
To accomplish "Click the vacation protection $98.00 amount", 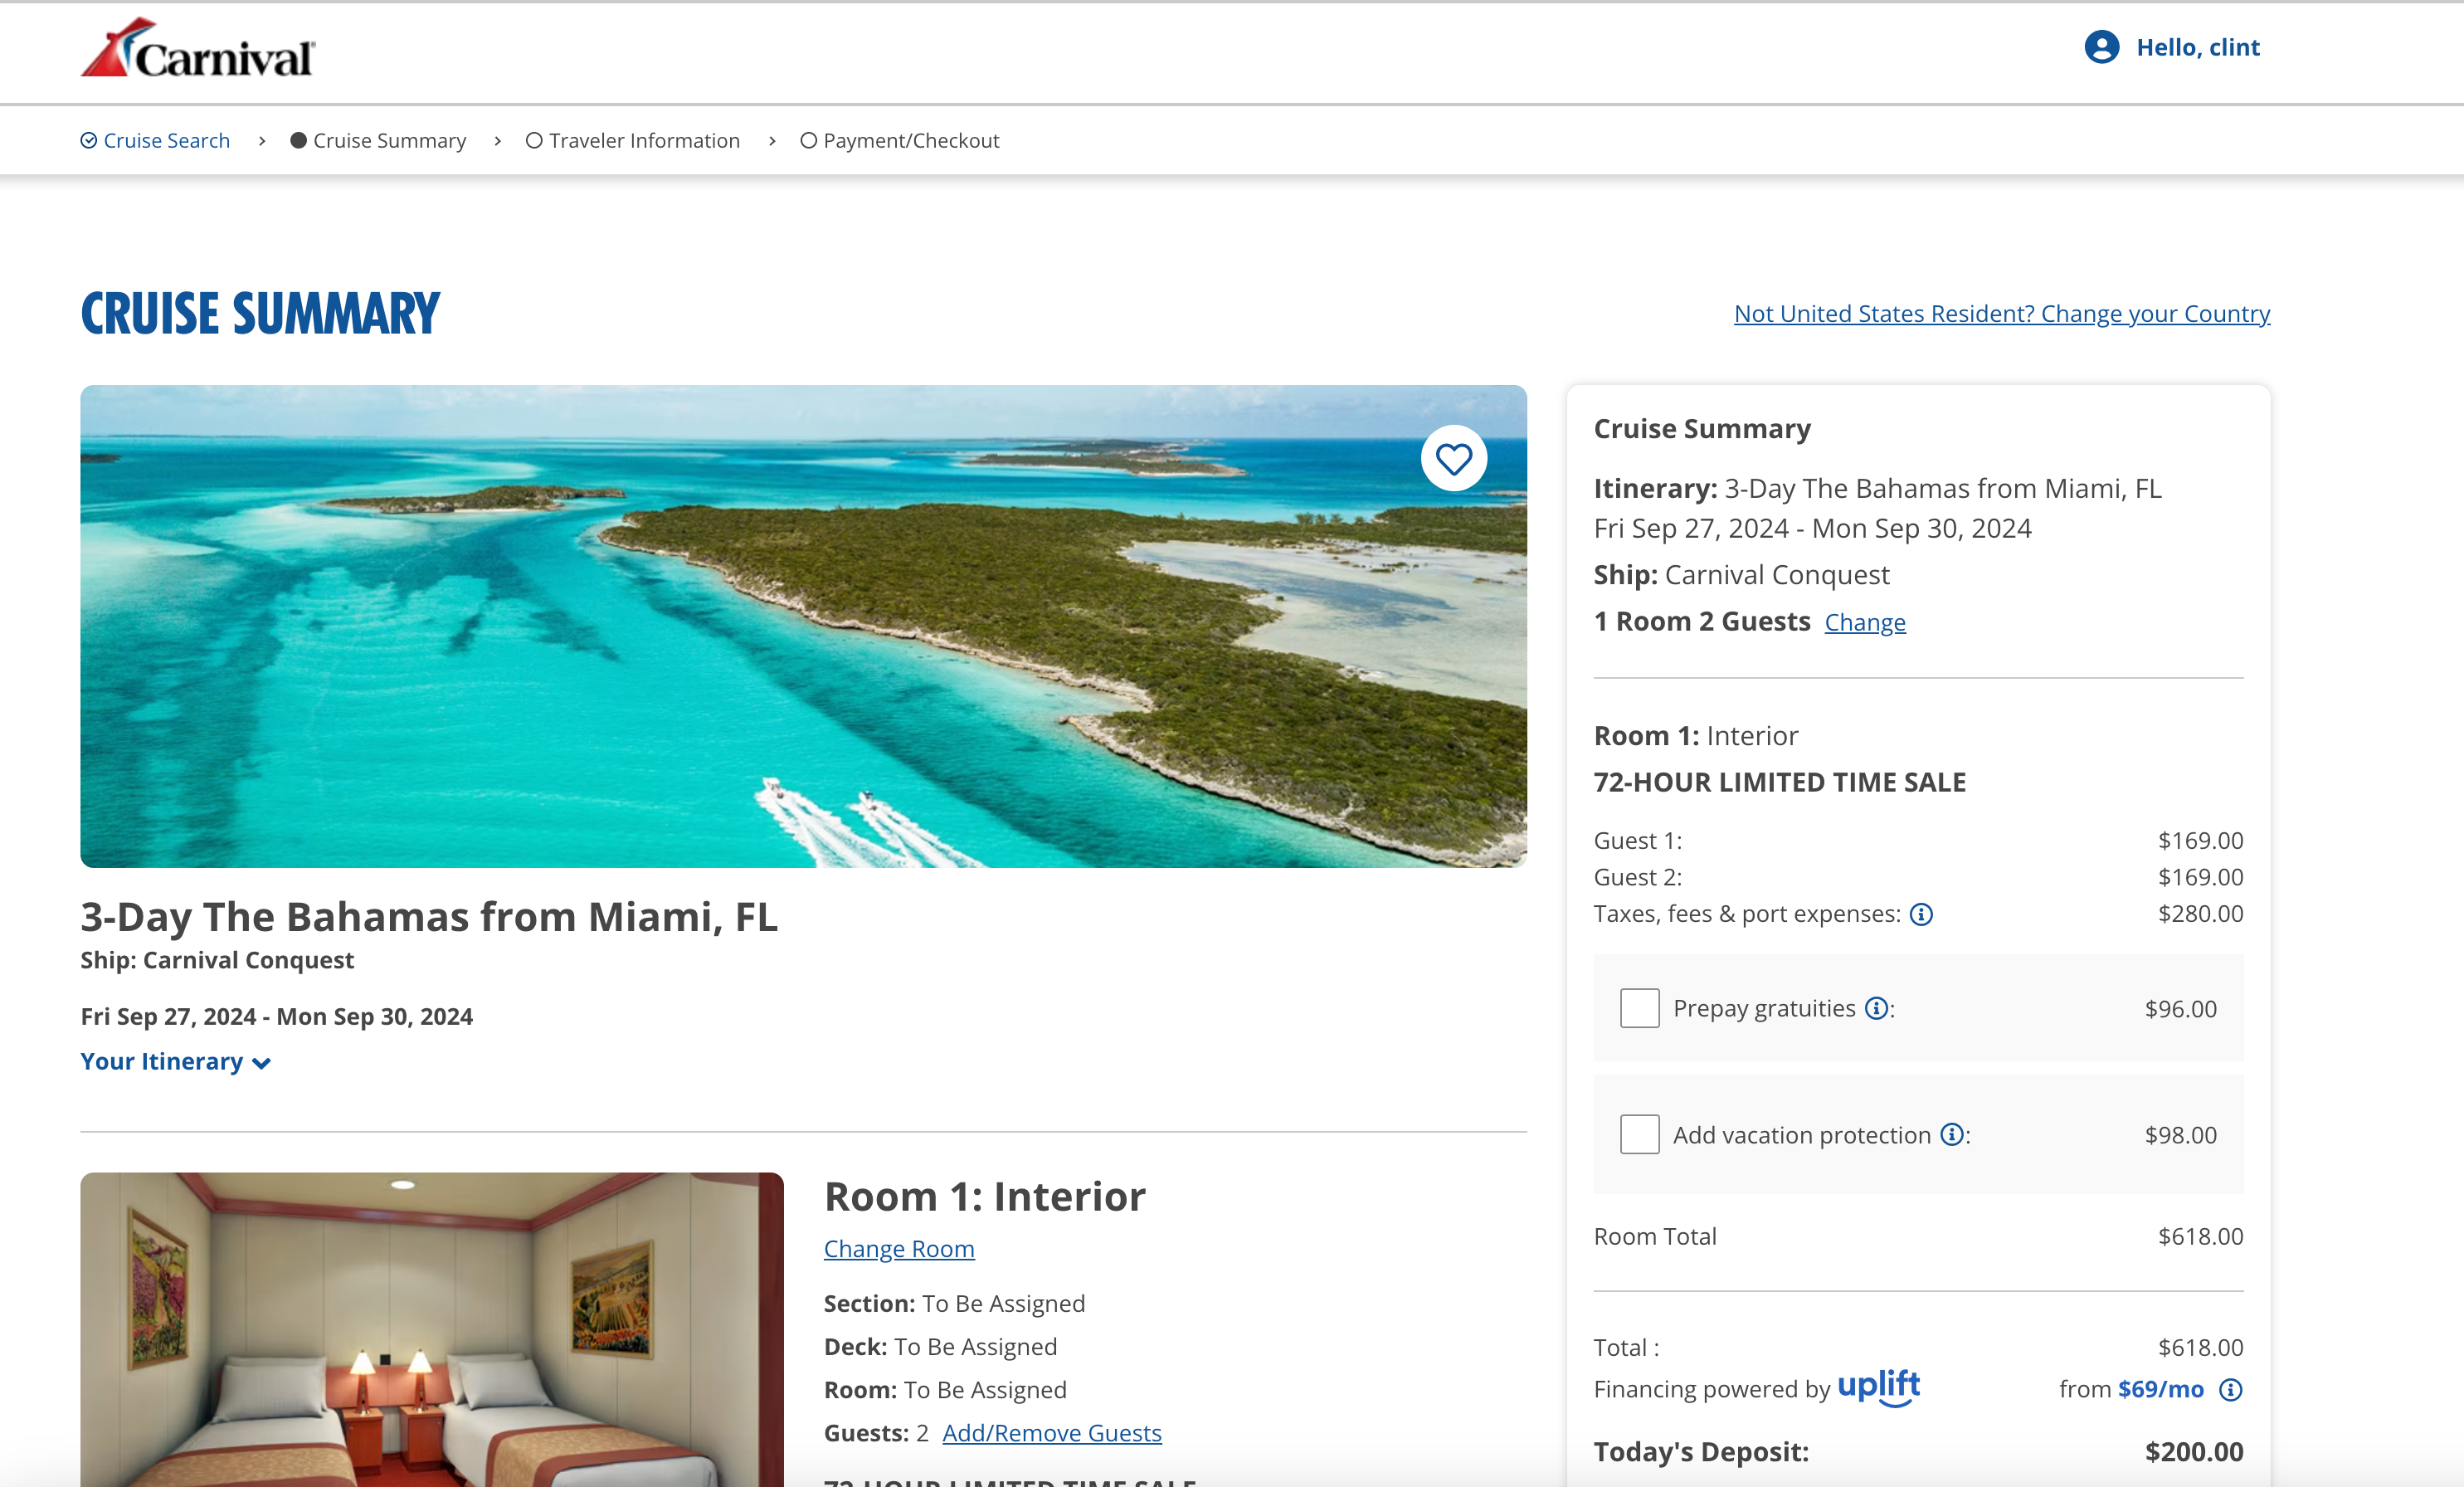I will (x=2180, y=1135).
